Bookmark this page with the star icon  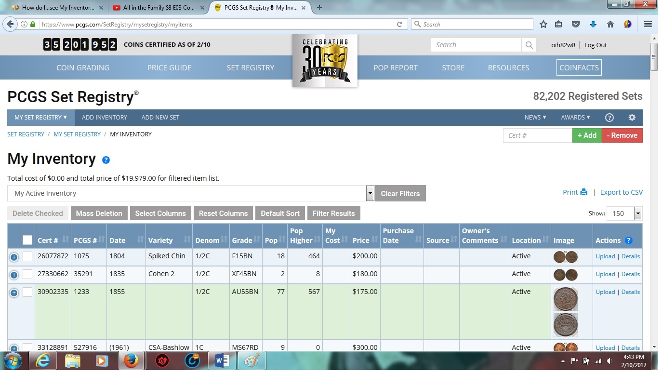click(543, 24)
